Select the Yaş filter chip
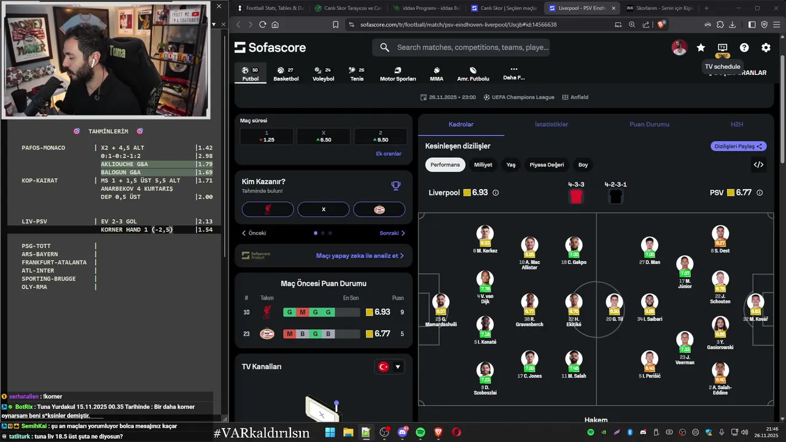786x442 pixels. pyautogui.click(x=511, y=165)
